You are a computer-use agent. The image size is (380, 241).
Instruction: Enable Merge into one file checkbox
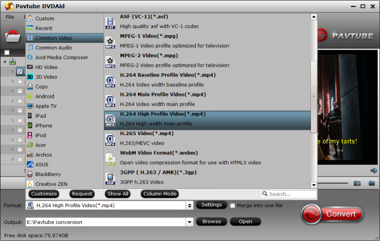pos(233,205)
